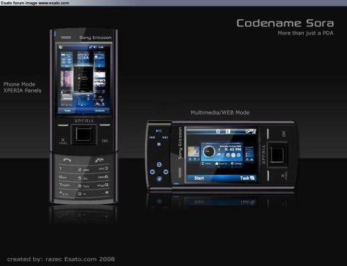Tap Task on the landscape phone screen

tap(247, 178)
